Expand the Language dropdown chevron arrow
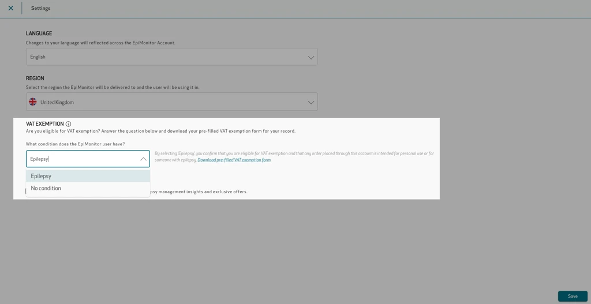The width and height of the screenshot is (591, 304). (x=311, y=58)
